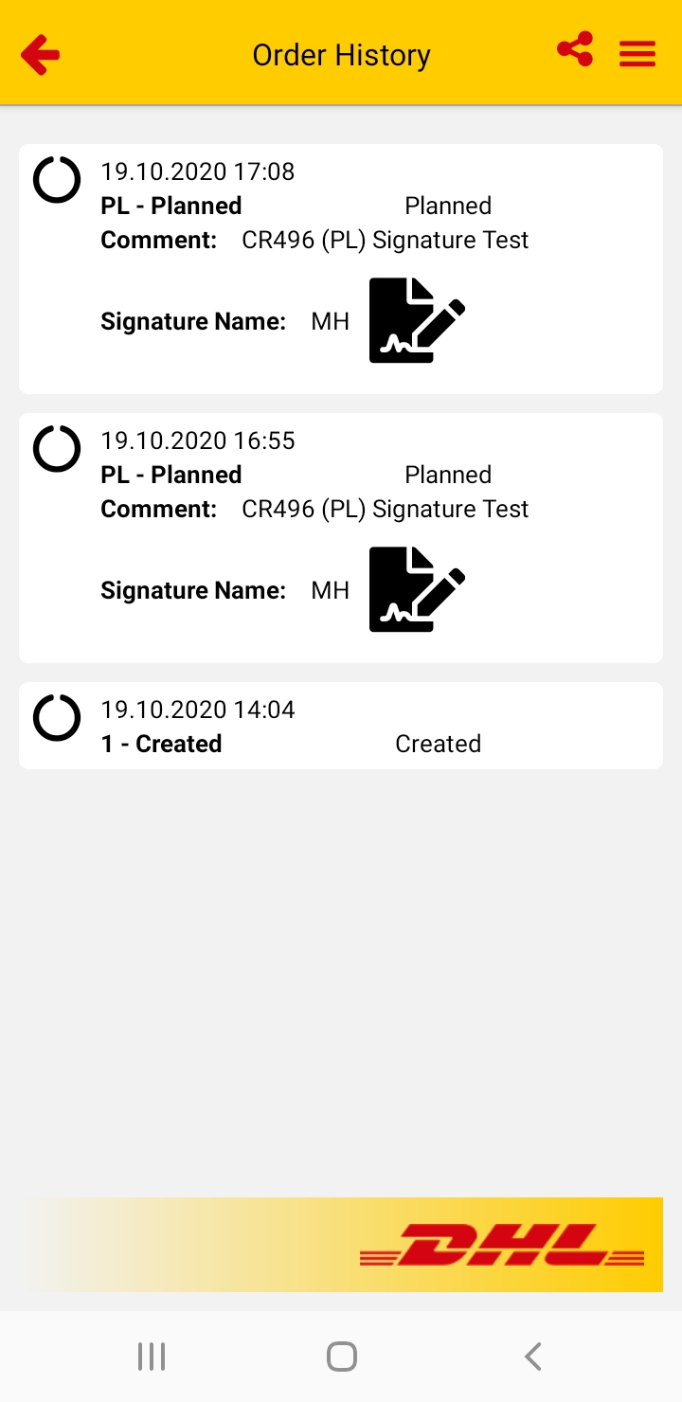The height and width of the screenshot is (1402, 682).
Task: View signature document for 17:08 entry
Action: coord(417,320)
